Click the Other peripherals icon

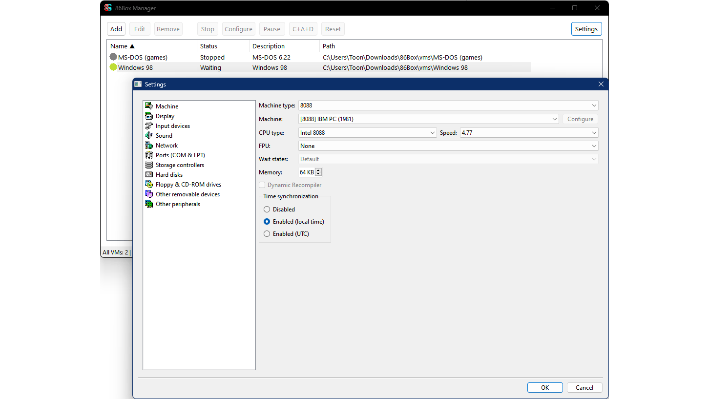(149, 204)
